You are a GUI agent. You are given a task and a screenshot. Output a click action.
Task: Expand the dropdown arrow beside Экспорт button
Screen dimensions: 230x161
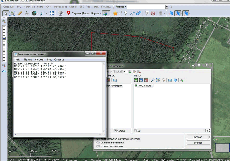pyautogui.click(x=209, y=137)
